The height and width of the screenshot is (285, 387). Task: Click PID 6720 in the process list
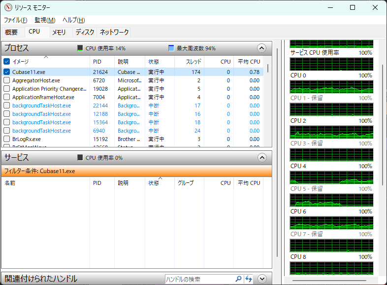[x=99, y=80]
